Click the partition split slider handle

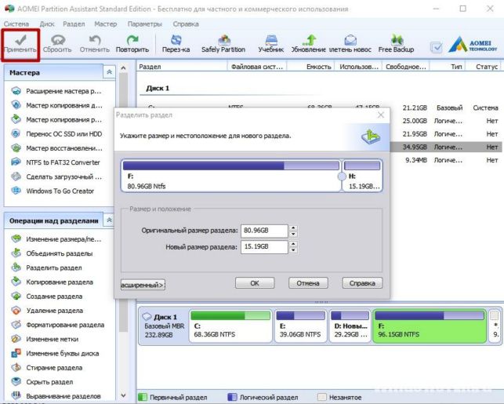(342, 177)
